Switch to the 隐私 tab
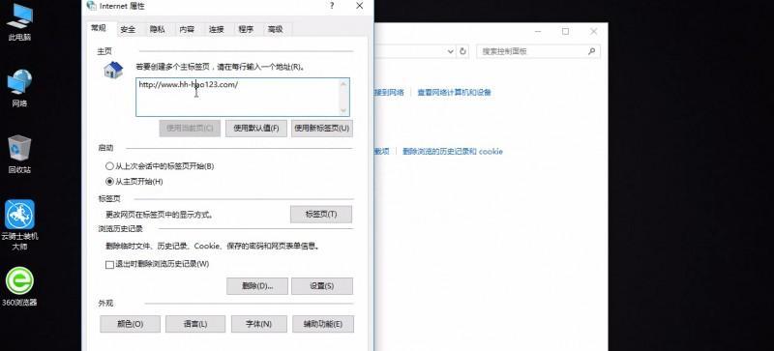 [158, 30]
